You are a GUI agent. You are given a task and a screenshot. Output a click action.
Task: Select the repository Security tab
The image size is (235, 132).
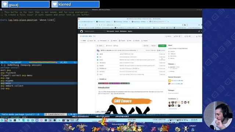click(x=136, y=41)
